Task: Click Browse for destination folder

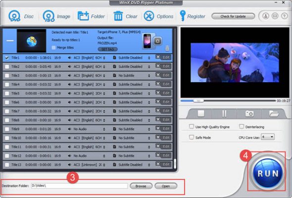Action: [x=141, y=186]
